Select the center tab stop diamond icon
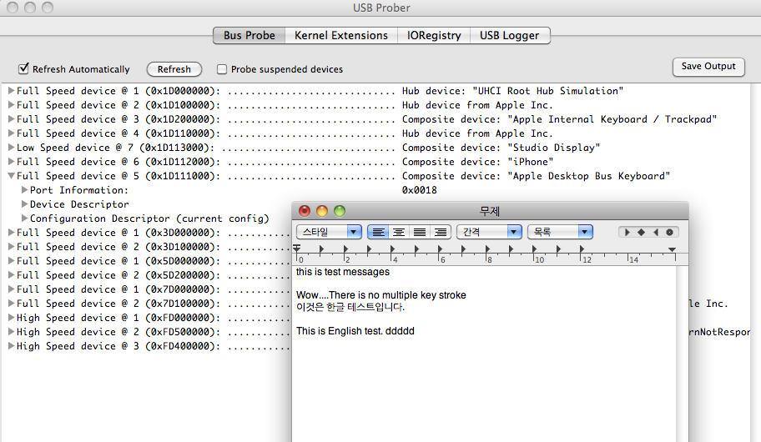The height and width of the screenshot is (442, 761). click(x=641, y=233)
